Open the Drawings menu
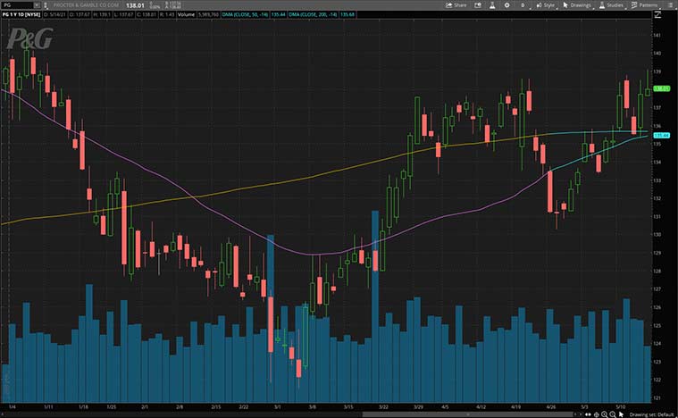The image size is (678, 418). [580, 4]
